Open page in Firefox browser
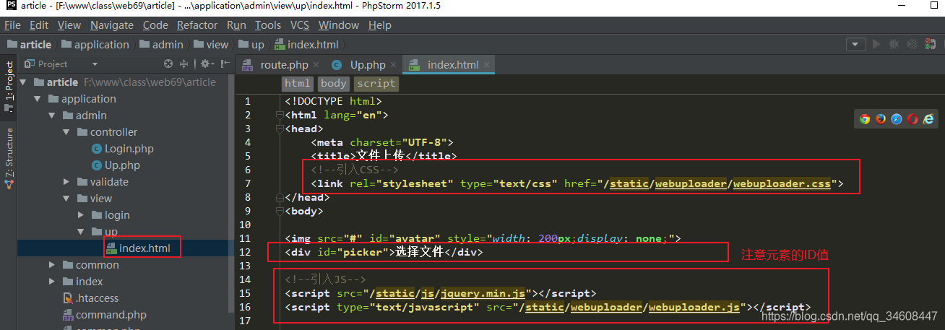The width and height of the screenshot is (945, 330). pos(881,119)
